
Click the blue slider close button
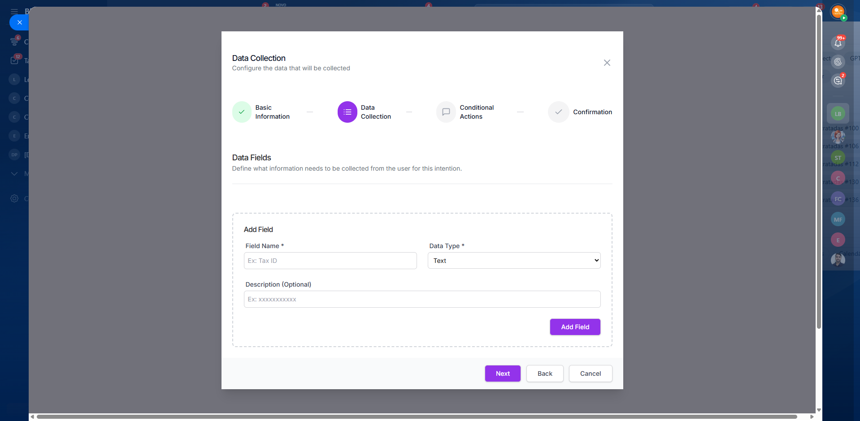pos(19,22)
